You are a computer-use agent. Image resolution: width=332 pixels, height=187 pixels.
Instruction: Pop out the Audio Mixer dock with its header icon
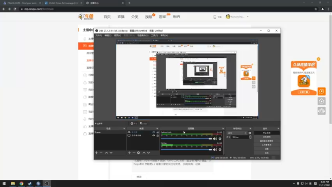point(223,128)
